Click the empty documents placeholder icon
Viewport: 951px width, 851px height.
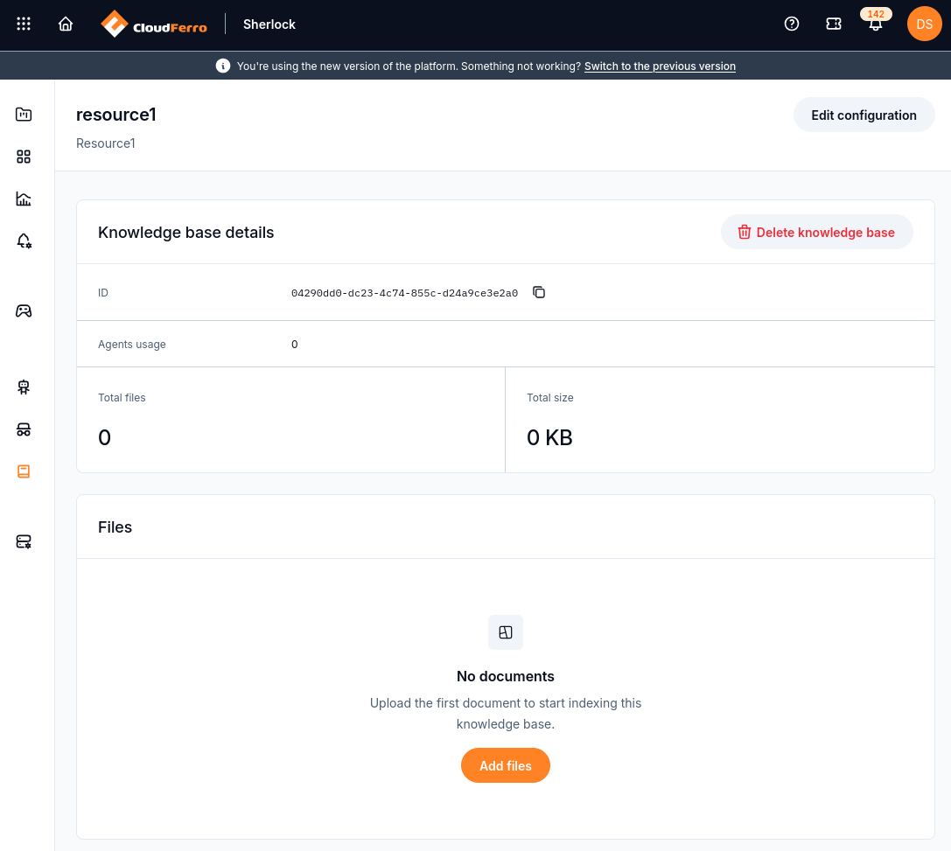click(506, 633)
